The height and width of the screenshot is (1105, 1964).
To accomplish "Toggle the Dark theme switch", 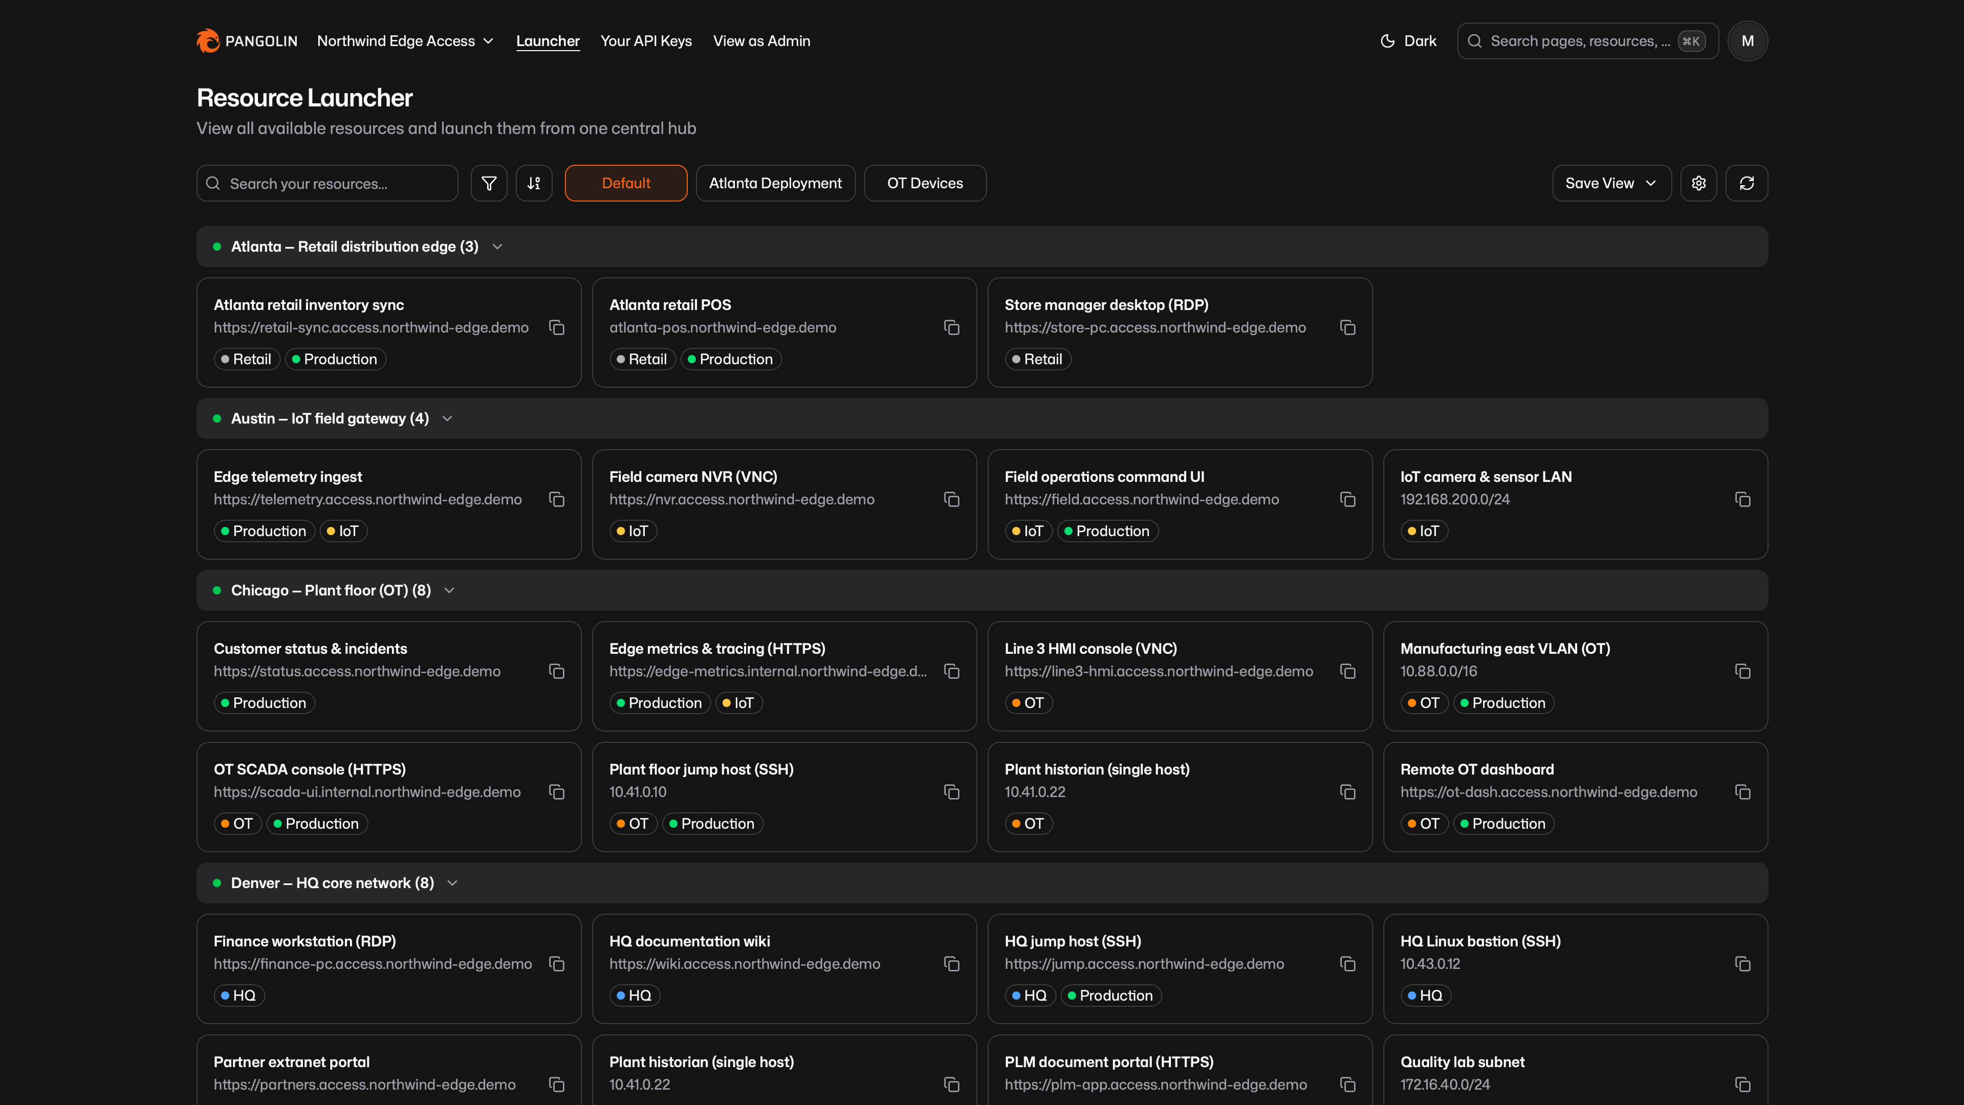I will [x=1408, y=41].
